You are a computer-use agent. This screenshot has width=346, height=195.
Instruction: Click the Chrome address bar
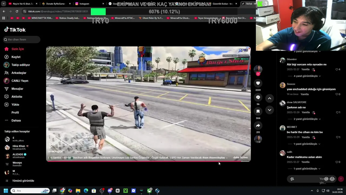(58, 11)
